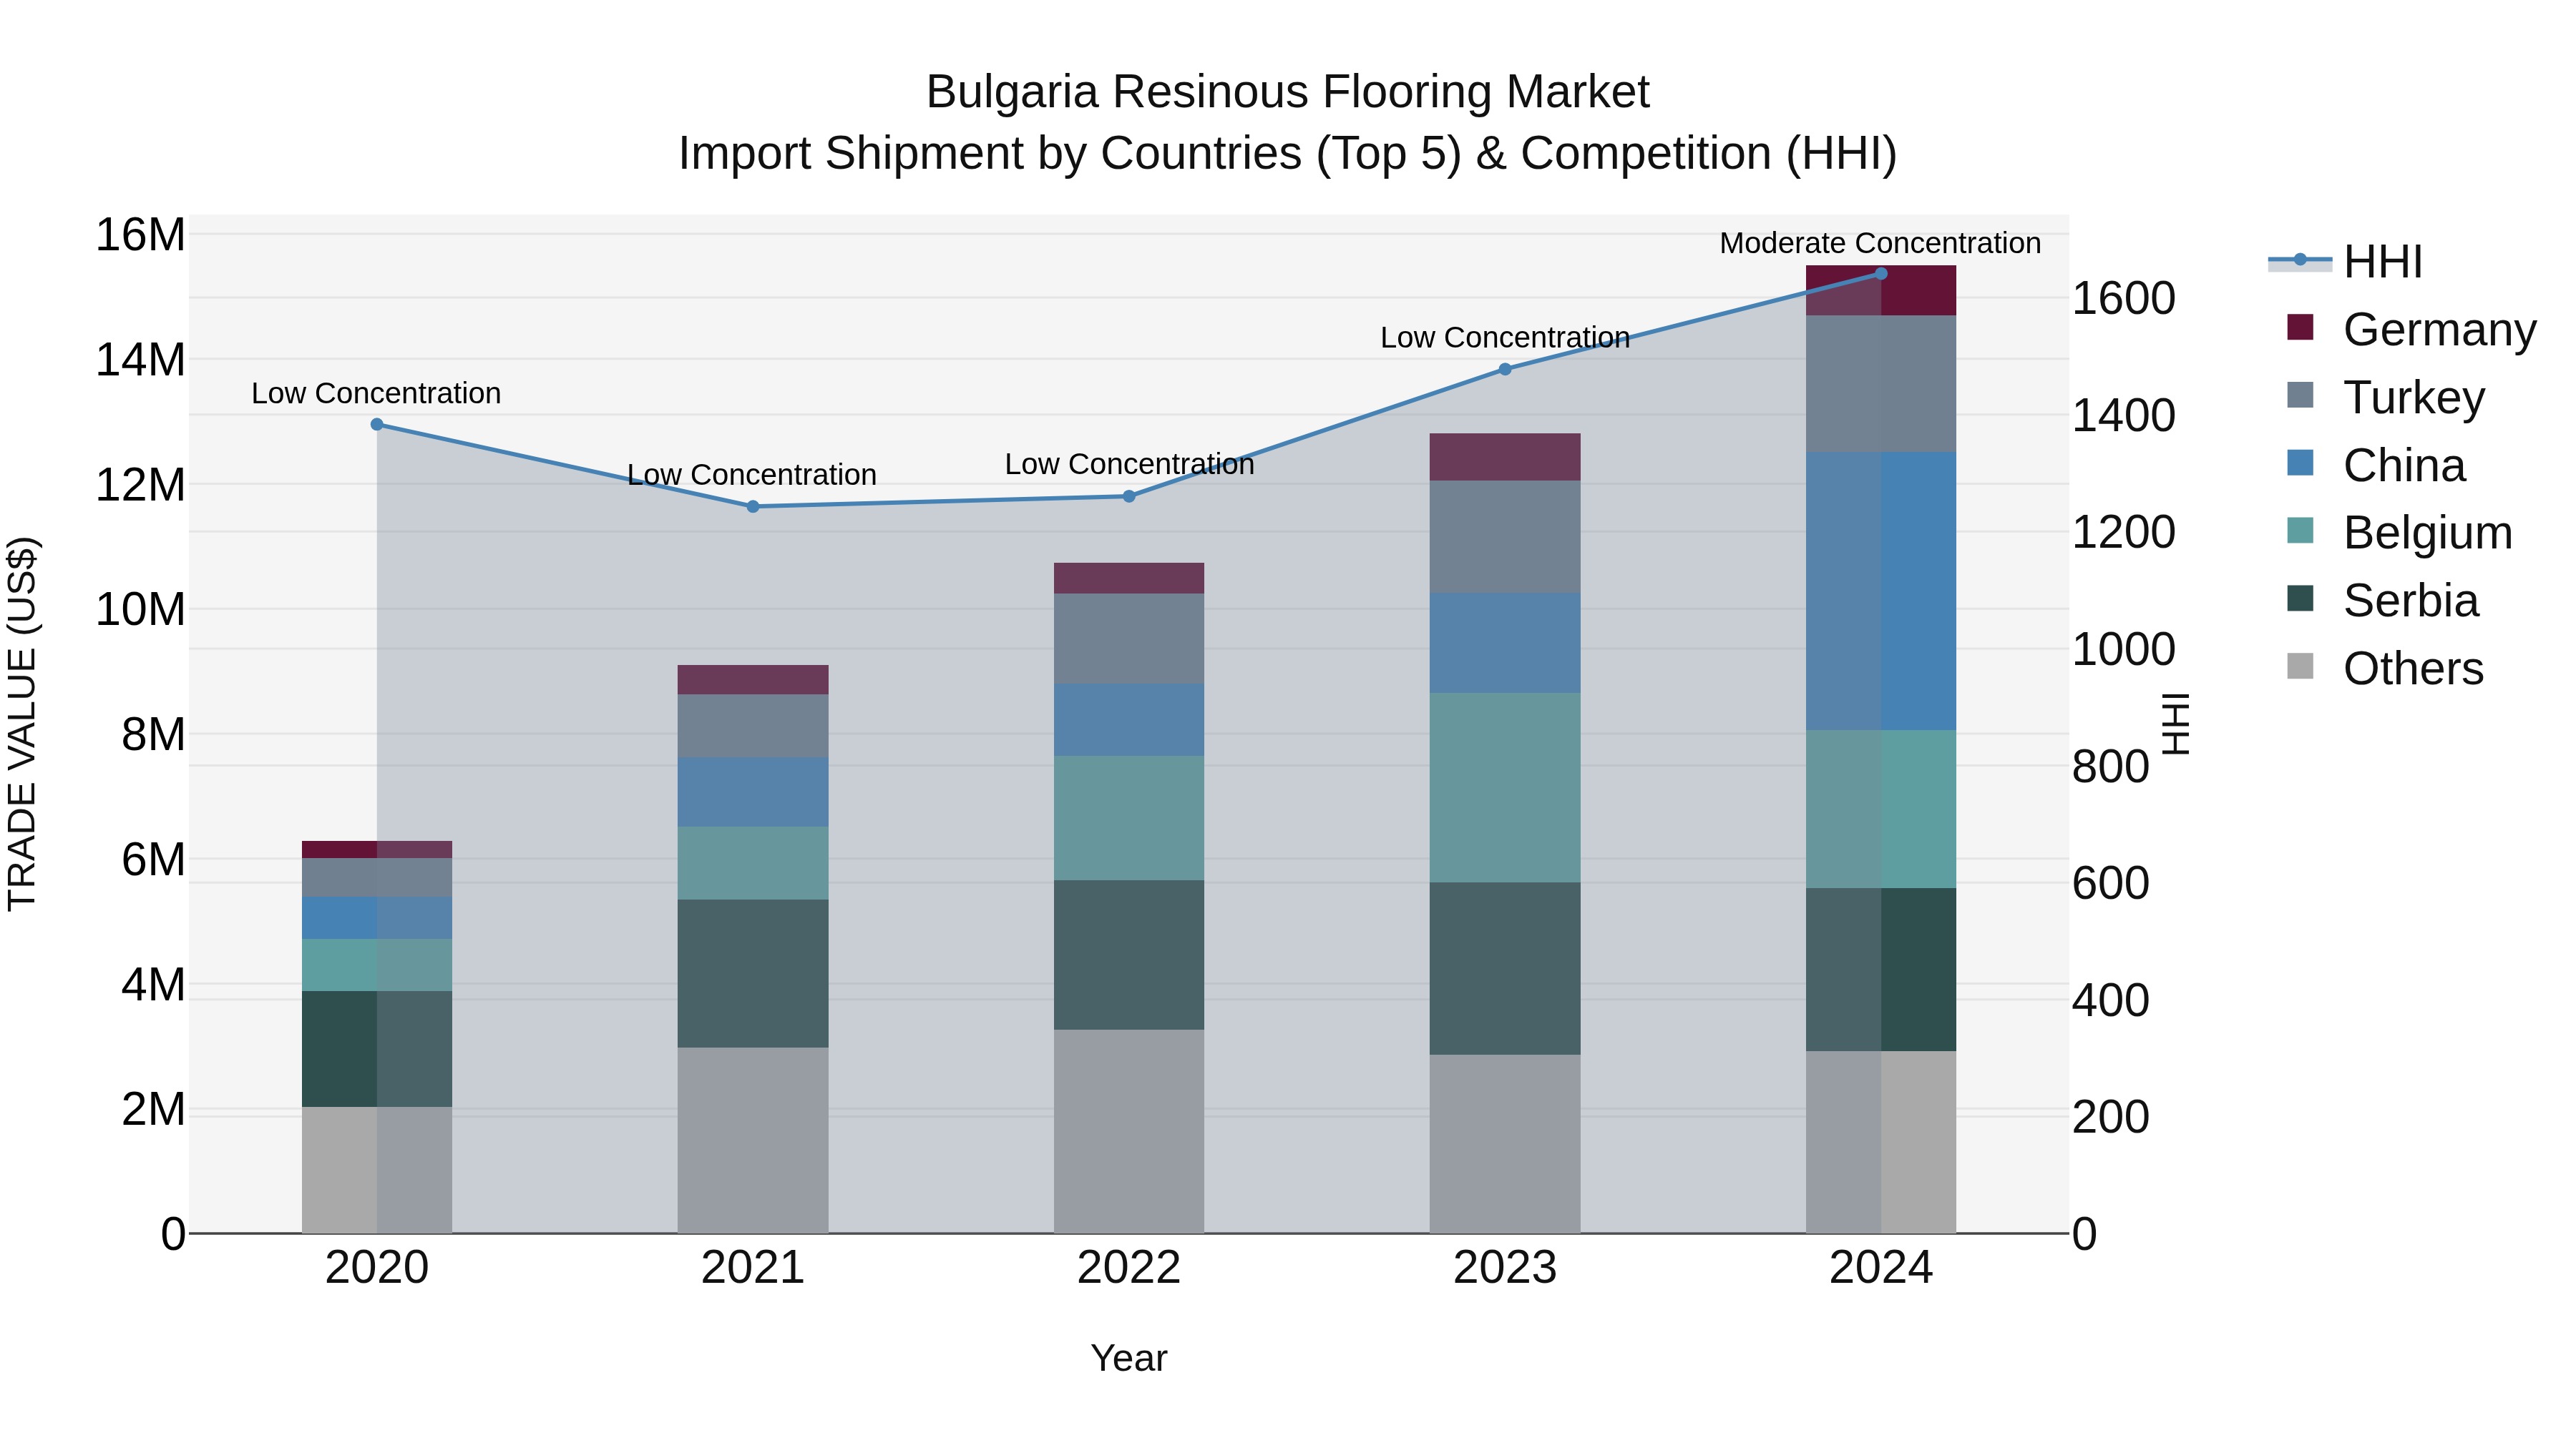Click the 2022 x-axis year label
The height and width of the screenshot is (1448, 2576).
pyautogui.click(x=1129, y=1268)
